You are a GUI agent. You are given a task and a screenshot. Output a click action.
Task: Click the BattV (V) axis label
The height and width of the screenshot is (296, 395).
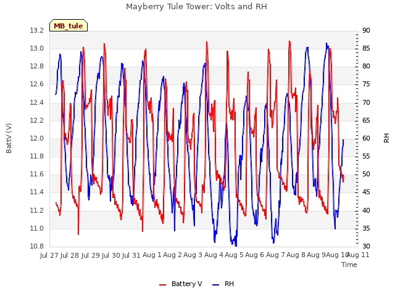9,138
